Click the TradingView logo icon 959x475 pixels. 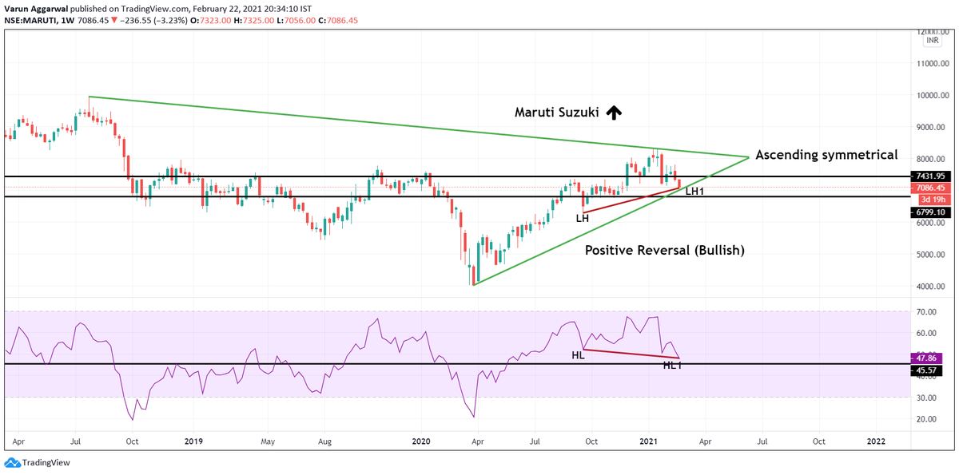click(12, 463)
